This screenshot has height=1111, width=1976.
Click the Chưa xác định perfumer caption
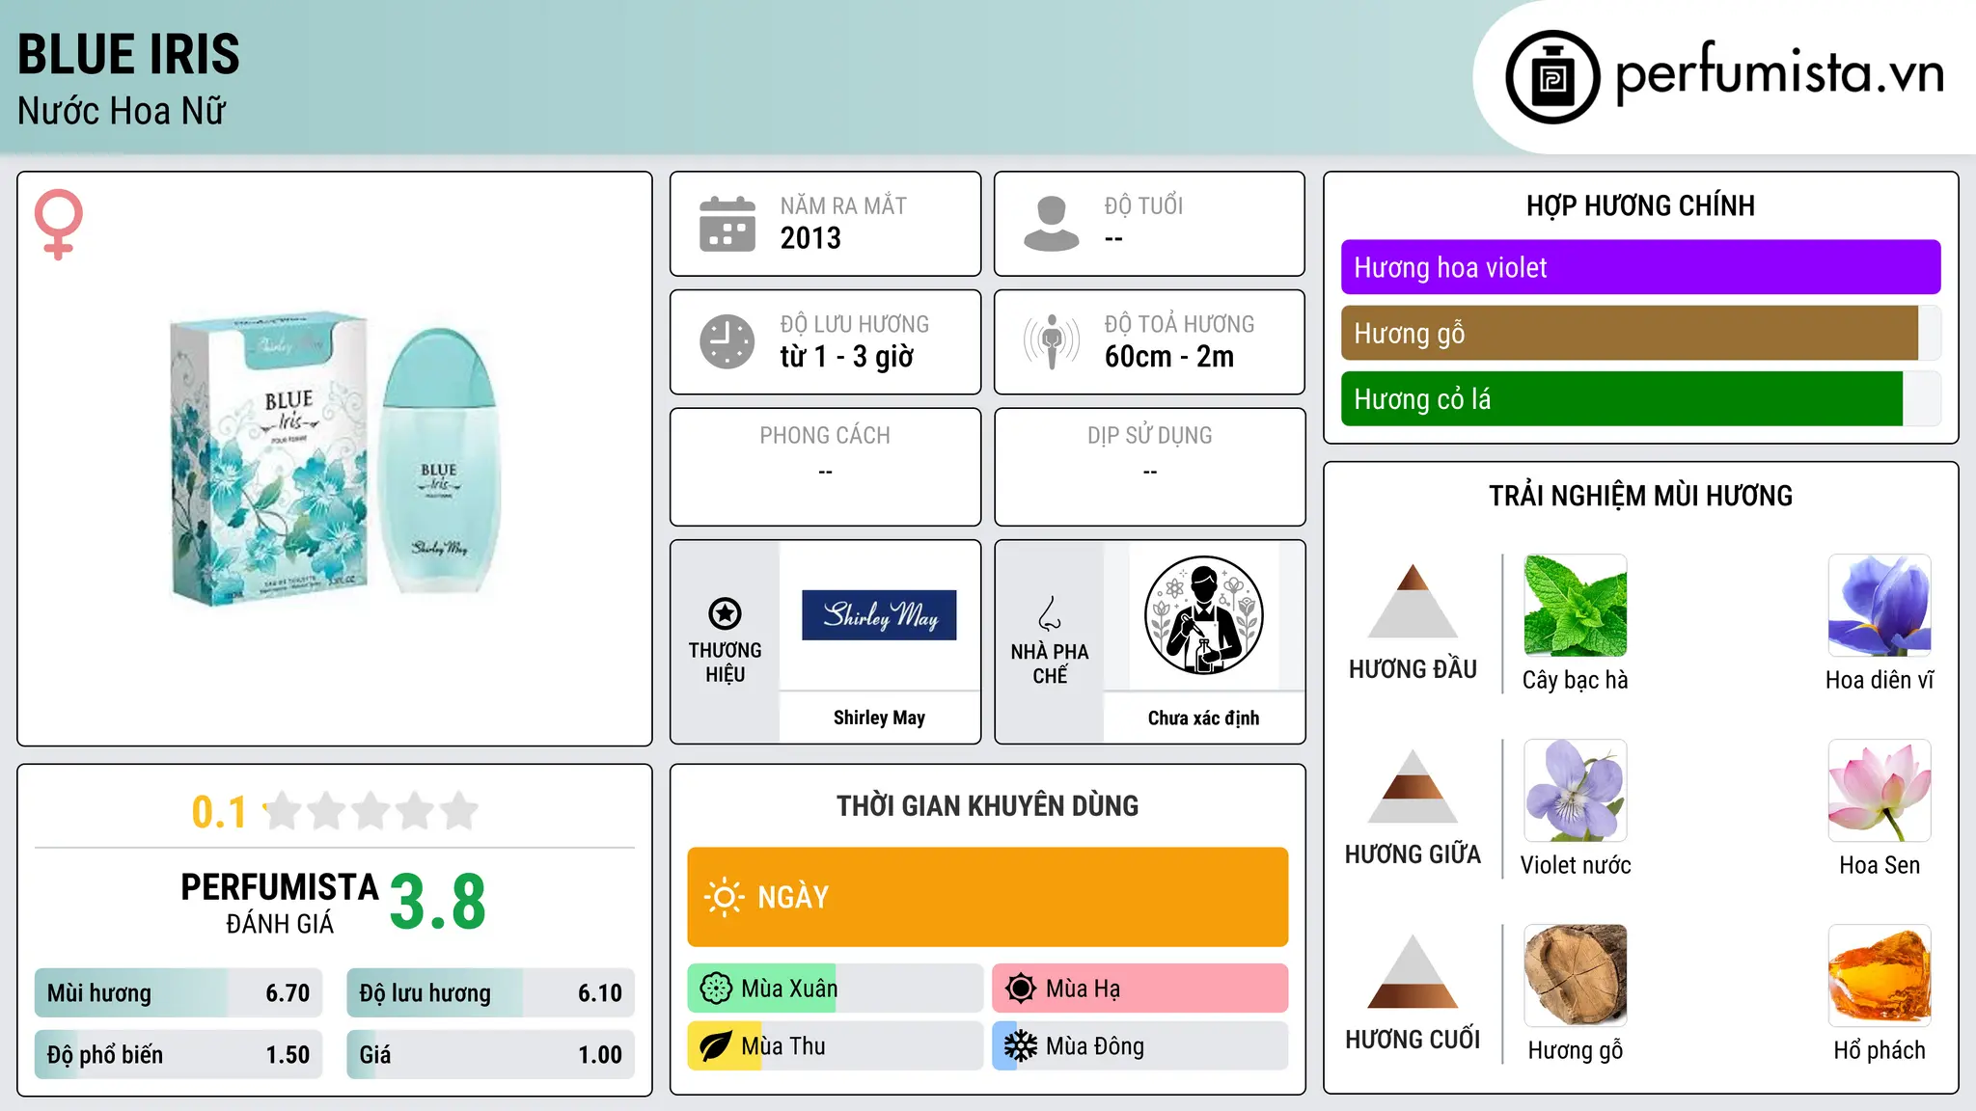[x=1203, y=718]
